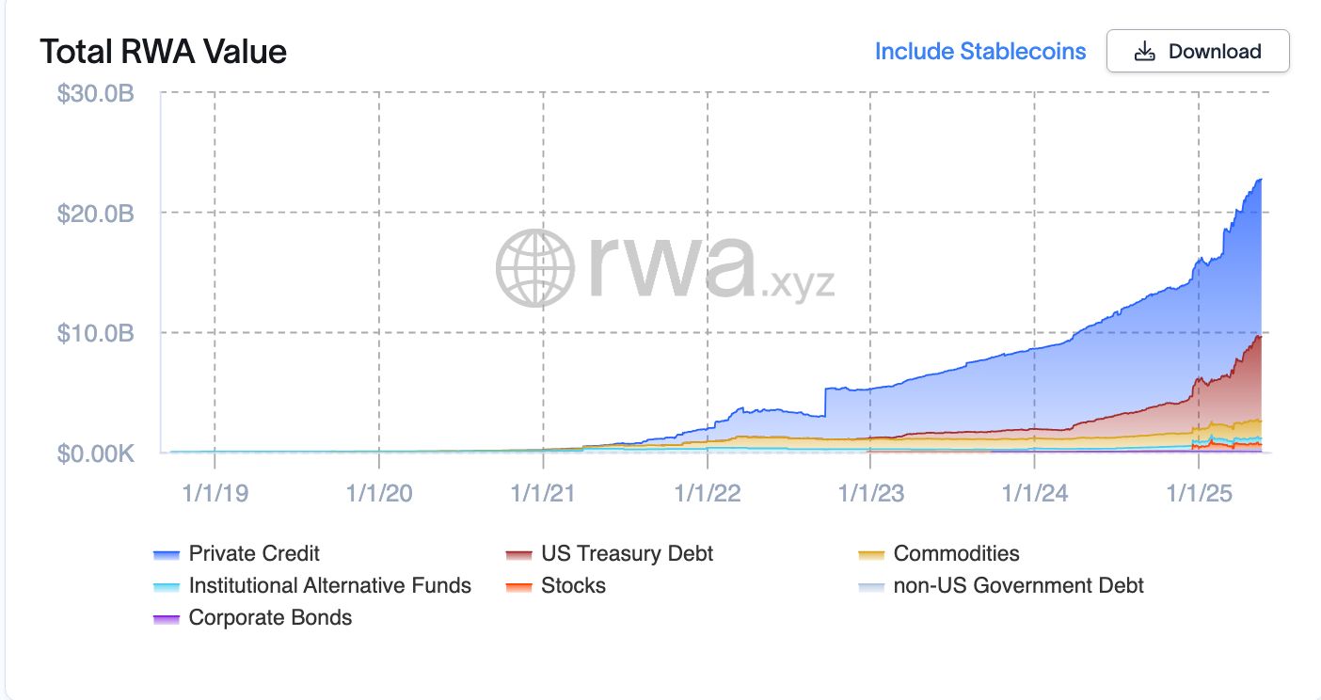
Task: Hide the Commodities series label
Action: coord(956,553)
